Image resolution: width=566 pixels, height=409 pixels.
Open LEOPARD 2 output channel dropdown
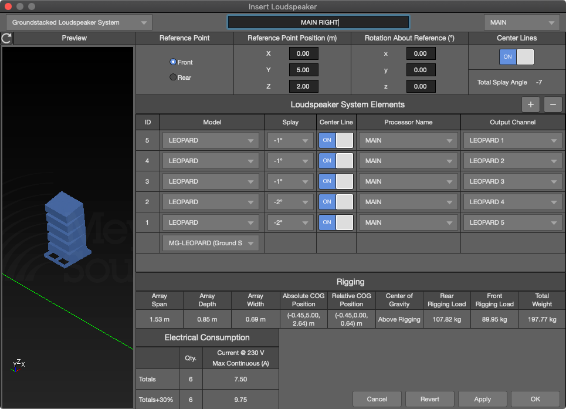point(513,161)
